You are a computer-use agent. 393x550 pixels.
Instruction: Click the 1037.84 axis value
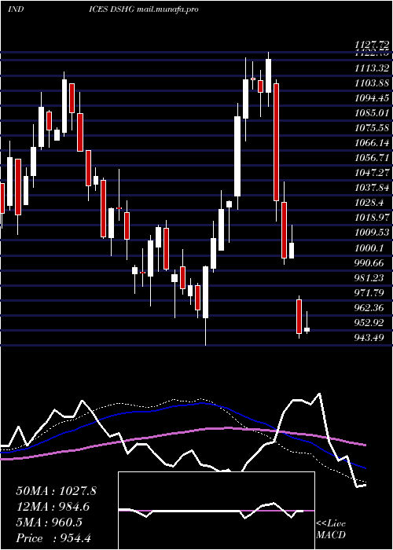click(x=372, y=188)
